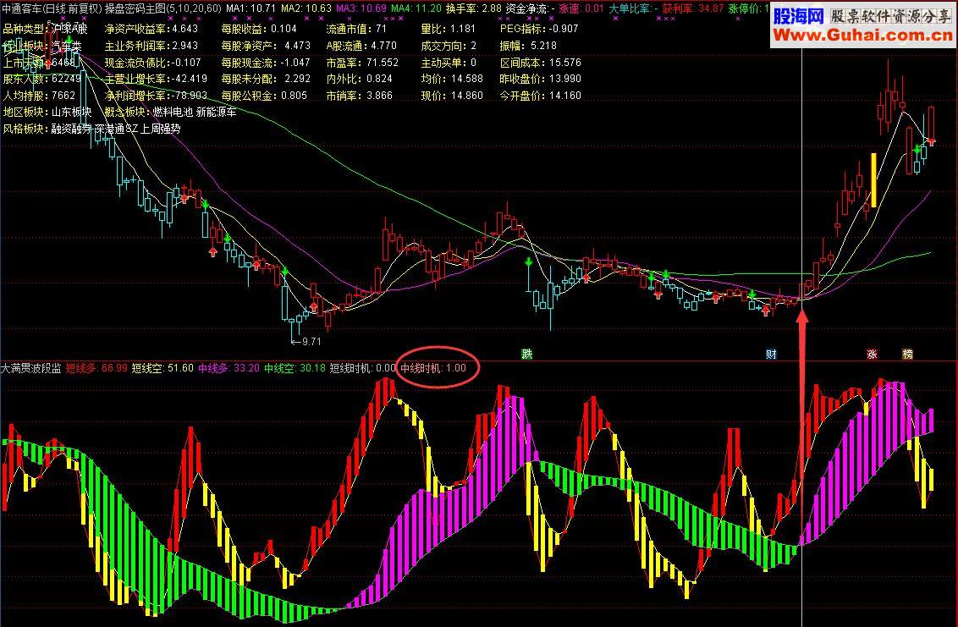
Task: Click the 每股现金流: -1.047 field
Action: (266, 63)
